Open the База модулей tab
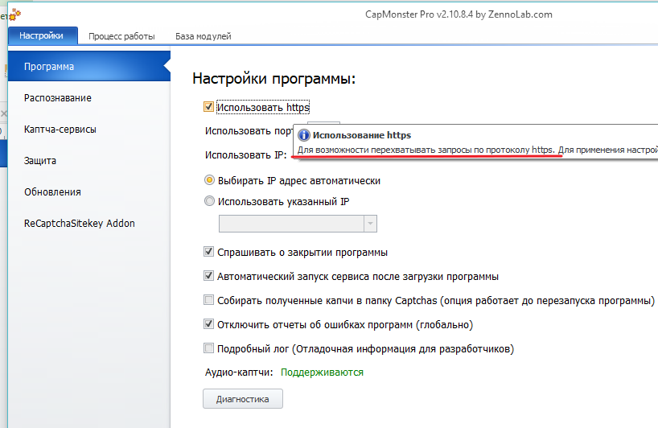The height and width of the screenshot is (428, 658). [x=203, y=36]
